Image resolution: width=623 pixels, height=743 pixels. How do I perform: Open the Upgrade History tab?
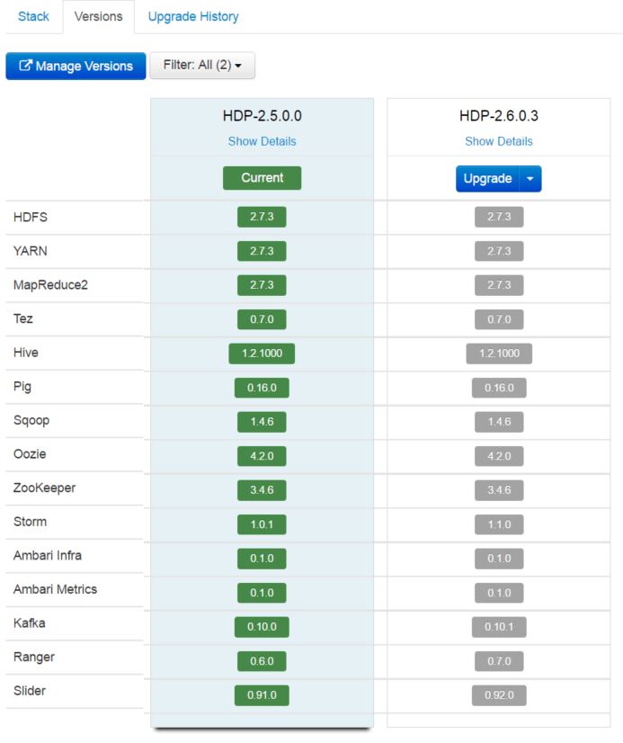point(193,16)
